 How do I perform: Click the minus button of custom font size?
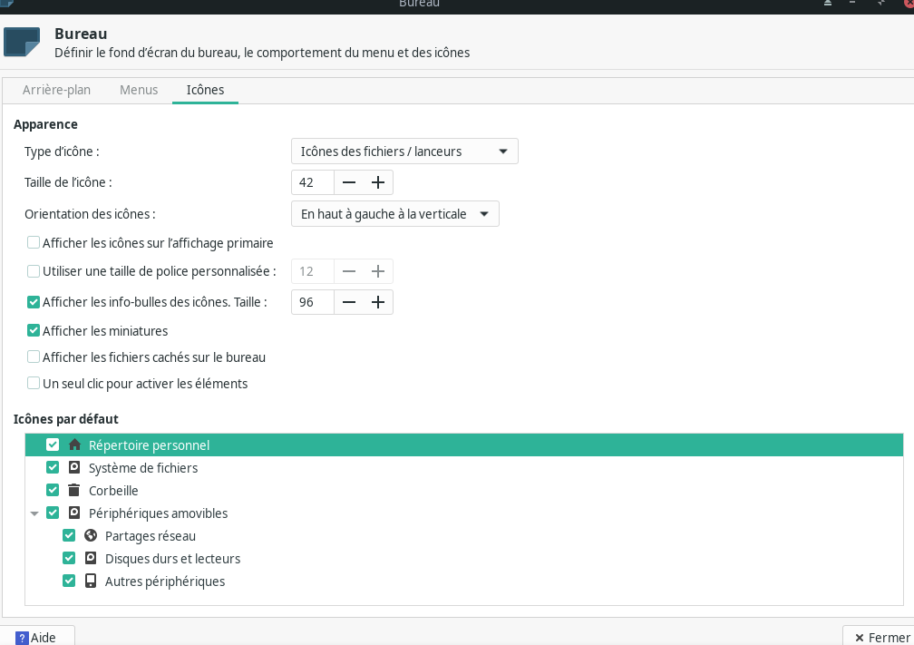click(x=348, y=271)
